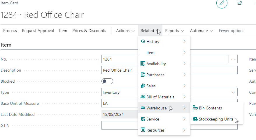This screenshot has width=256, height=140.
Task: Click into the GTIN input field
Action: click(169, 125)
